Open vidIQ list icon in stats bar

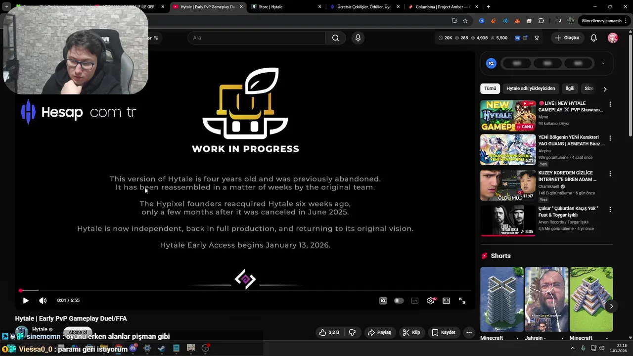pyautogui.click(x=525, y=38)
